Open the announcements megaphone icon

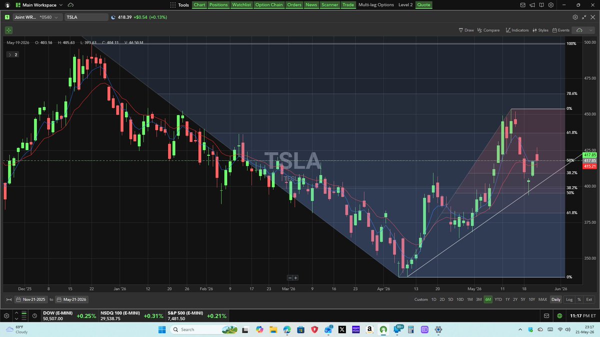pyautogui.click(x=532, y=5)
